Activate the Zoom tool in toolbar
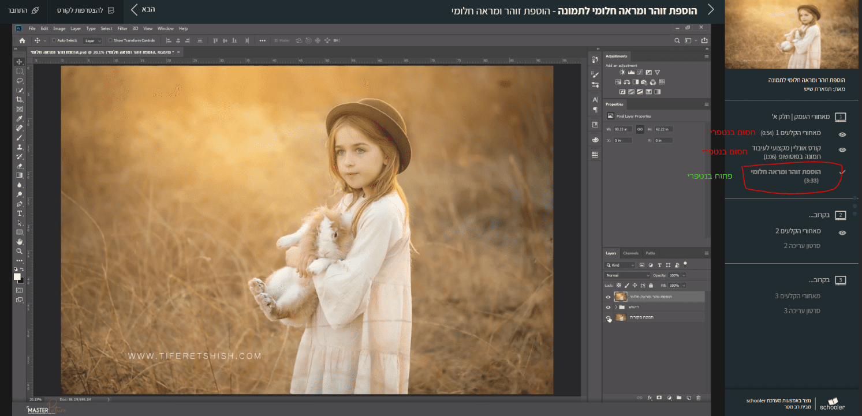 click(20, 251)
